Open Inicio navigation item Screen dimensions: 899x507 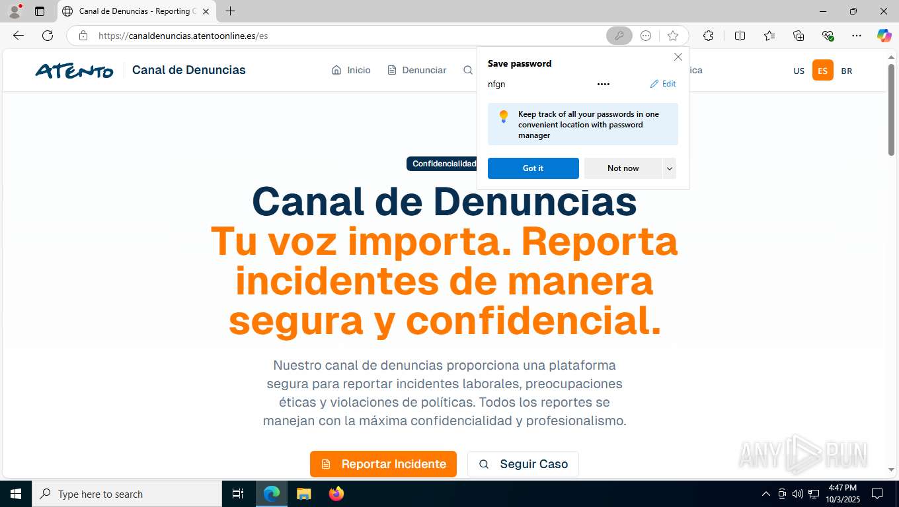351,70
